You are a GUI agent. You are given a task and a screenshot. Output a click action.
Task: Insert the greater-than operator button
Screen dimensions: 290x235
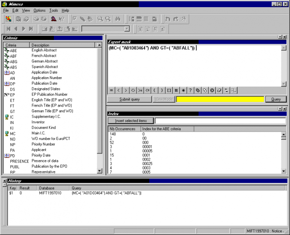click(126, 90)
